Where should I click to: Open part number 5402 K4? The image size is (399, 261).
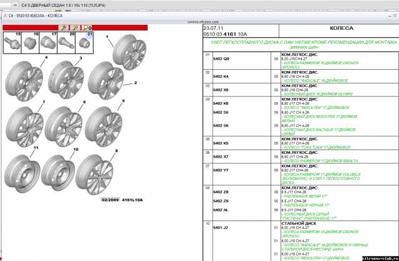point(221,76)
